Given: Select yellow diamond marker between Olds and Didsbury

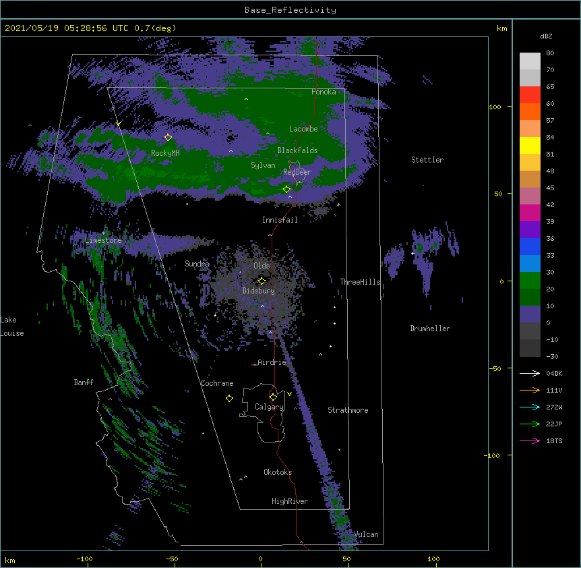Looking at the screenshot, I should pos(262,281).
